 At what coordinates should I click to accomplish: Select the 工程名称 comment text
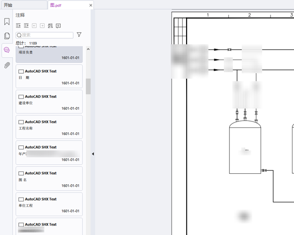coord(25,128)
